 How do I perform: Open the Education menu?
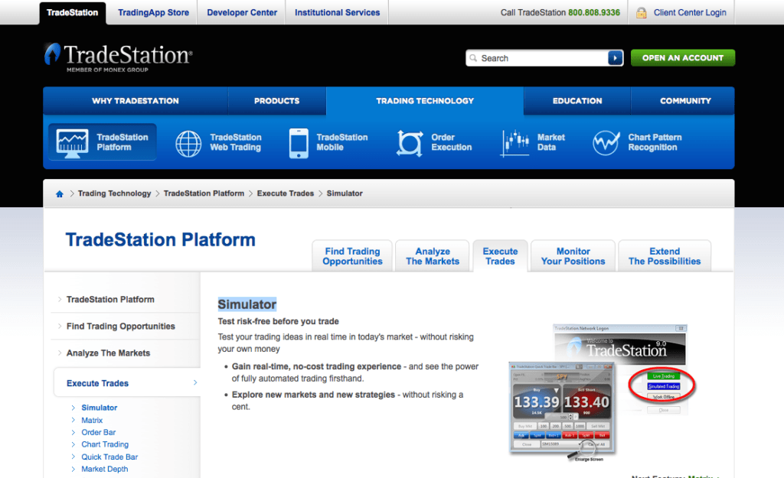point(577,101)
